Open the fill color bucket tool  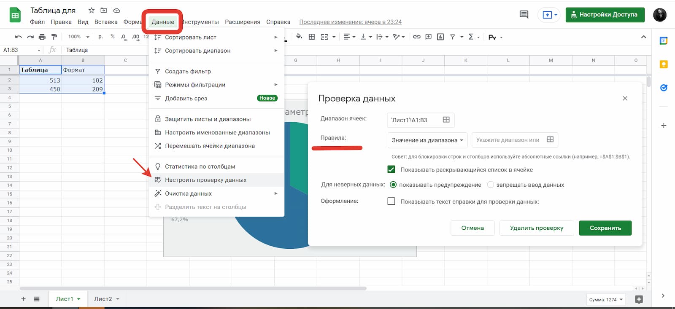pyautogui.click(x=299, y=37)
